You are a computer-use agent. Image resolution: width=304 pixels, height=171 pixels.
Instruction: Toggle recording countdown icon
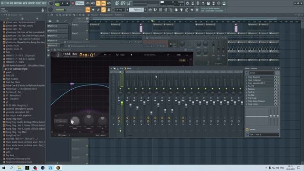tap(98, 3)
